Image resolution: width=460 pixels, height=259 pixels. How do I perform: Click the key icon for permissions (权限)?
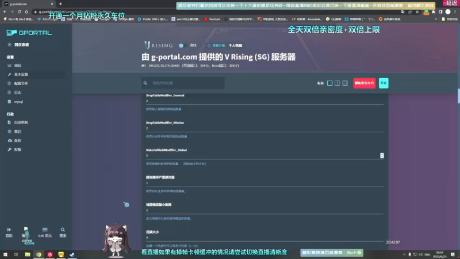(9, 150)
